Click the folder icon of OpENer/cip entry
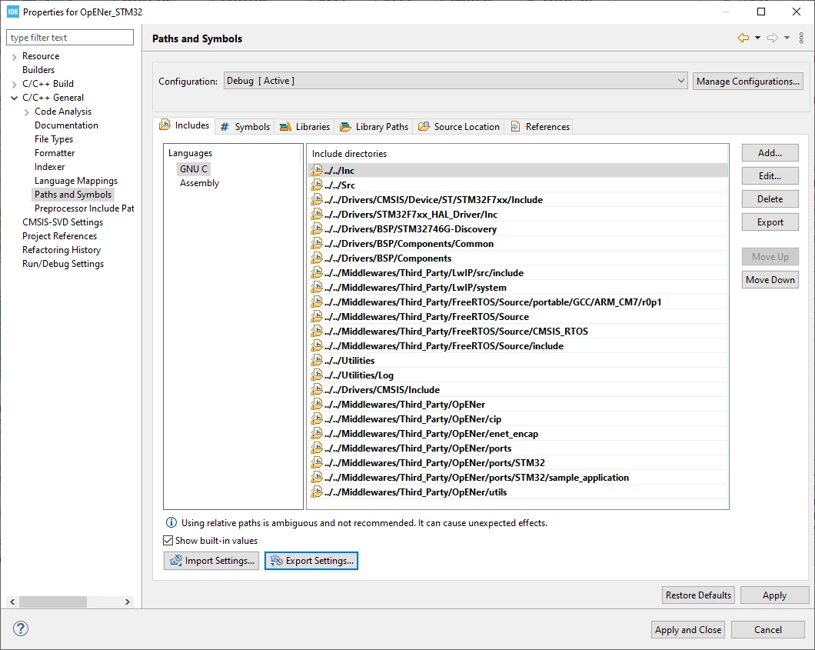Viewport: 815px width, 650px height. 317,418
